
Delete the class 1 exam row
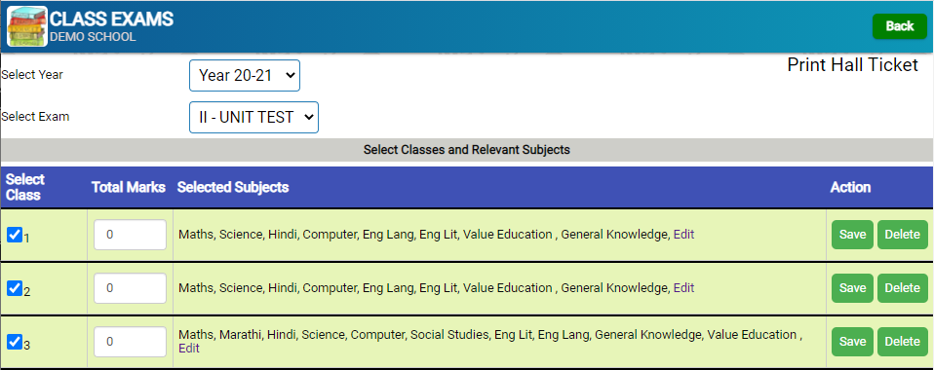coord(903,235)
